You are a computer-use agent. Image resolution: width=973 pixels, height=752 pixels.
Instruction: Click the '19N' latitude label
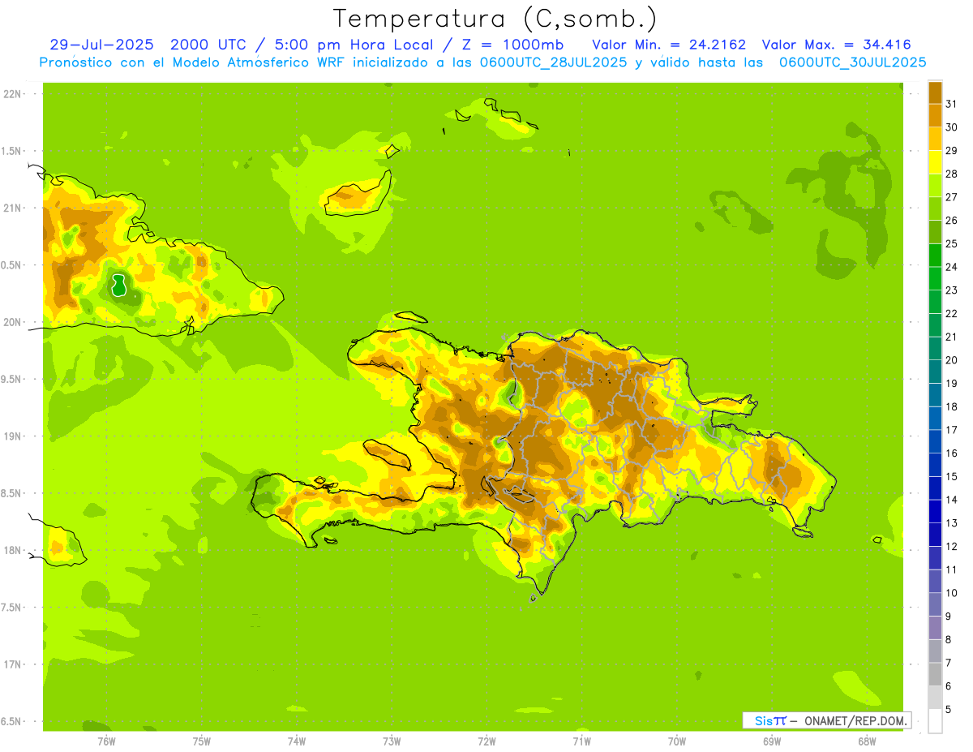pos(11,436)
